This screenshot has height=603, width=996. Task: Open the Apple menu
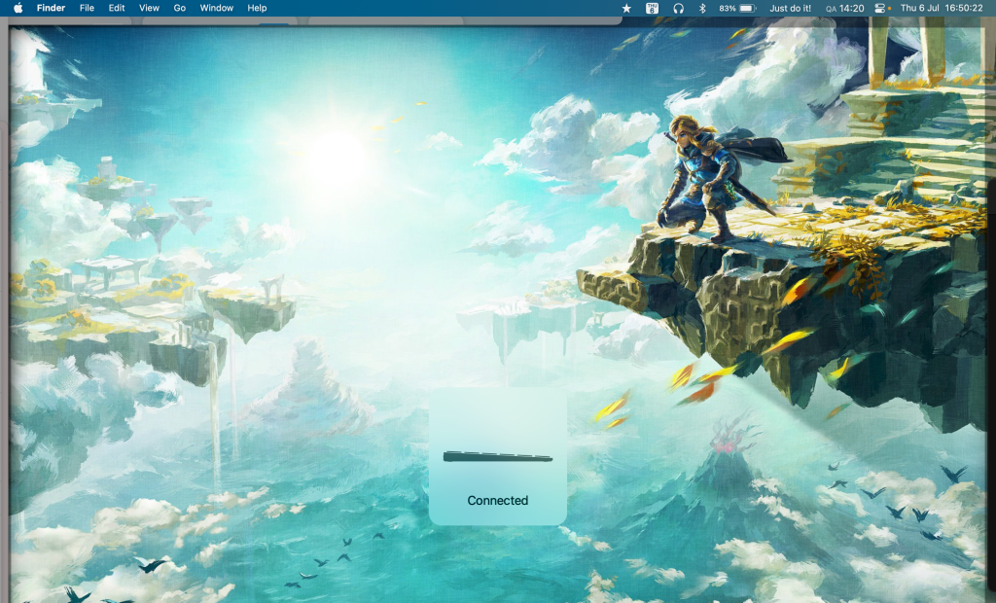pyautogui.click(x=18, y=8)
